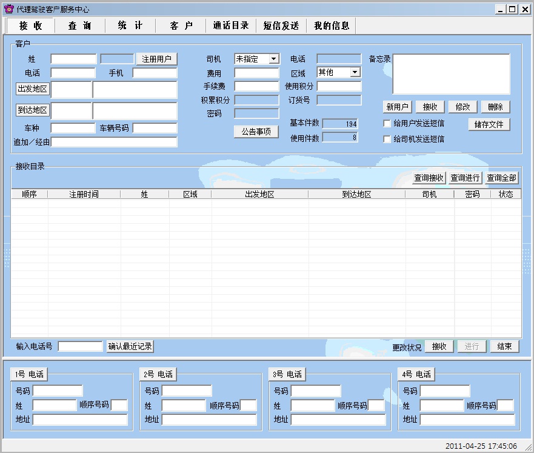Image resolution: width=534 pixels, height=453 pixels.
Task: Click the 注册用户 button
Action: click(156, 59)
